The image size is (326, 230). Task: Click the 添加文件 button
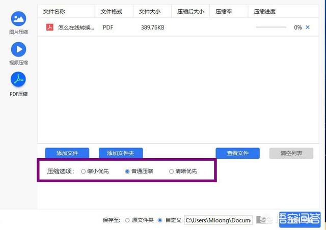point(67,153)
